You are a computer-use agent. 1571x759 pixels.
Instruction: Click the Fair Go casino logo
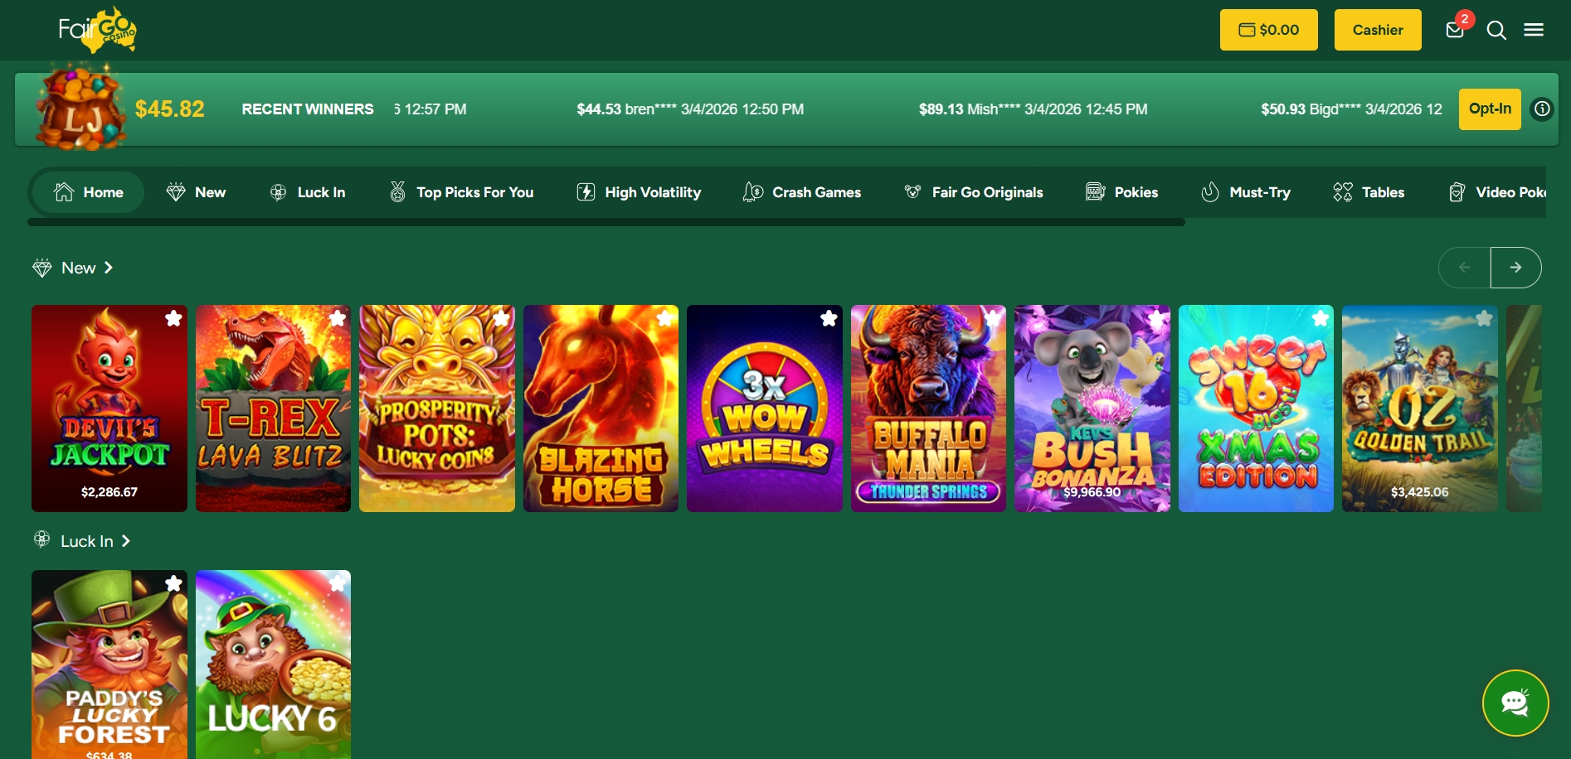click(99, 30)
